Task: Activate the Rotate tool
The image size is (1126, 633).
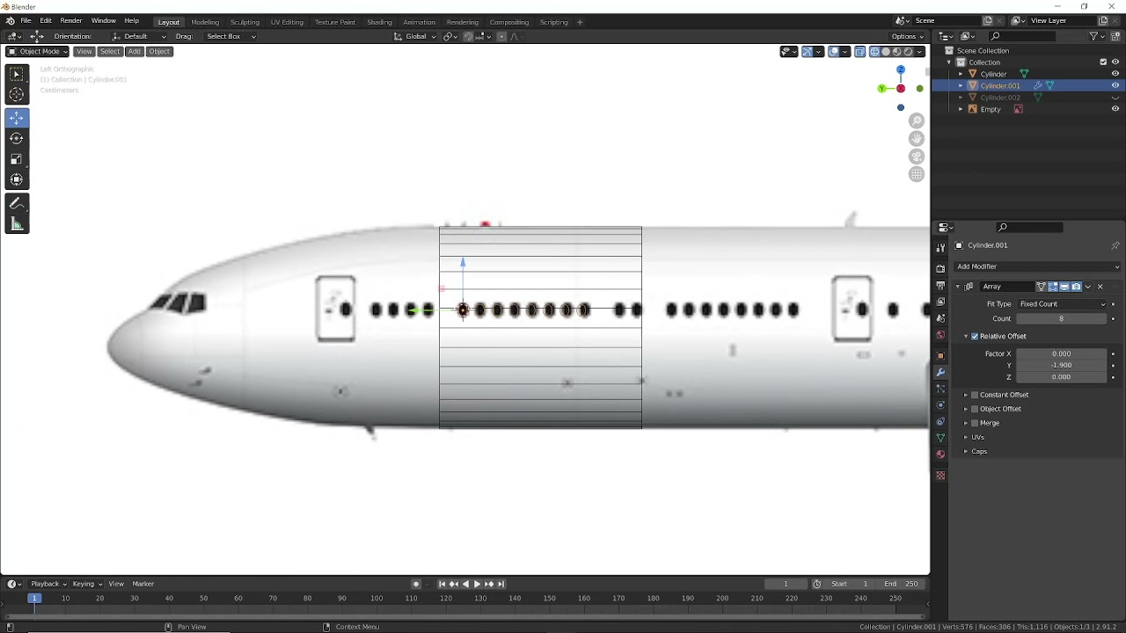Action: click(17, 138)
